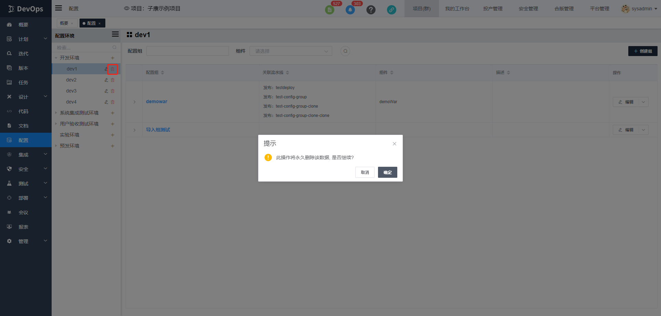Image resolution: width=661 pixels, height=316 pixels.
Task: Switch to the 项目(群) top menu
Action: (422, 9)
